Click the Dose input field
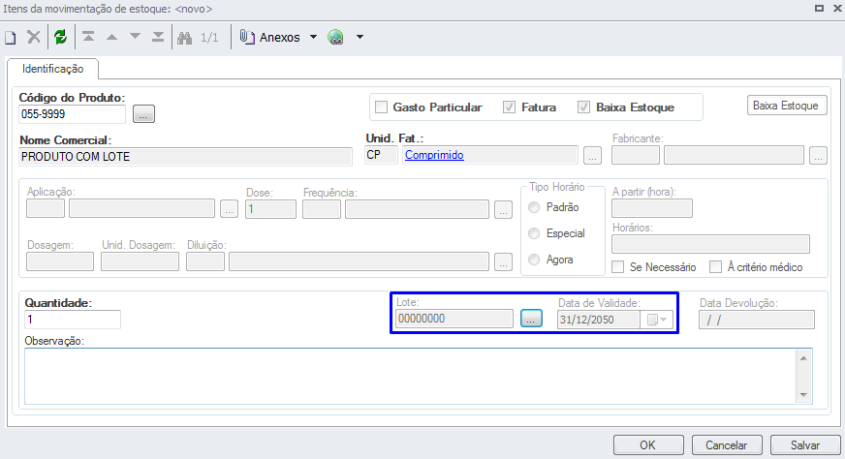The width and height of the screenshot is (845, 459). pyautogui.click(x=270, y=209)
